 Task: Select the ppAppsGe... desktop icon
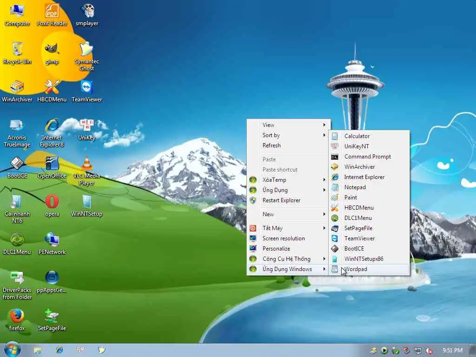pyautogui.click(x=52, y=282)
